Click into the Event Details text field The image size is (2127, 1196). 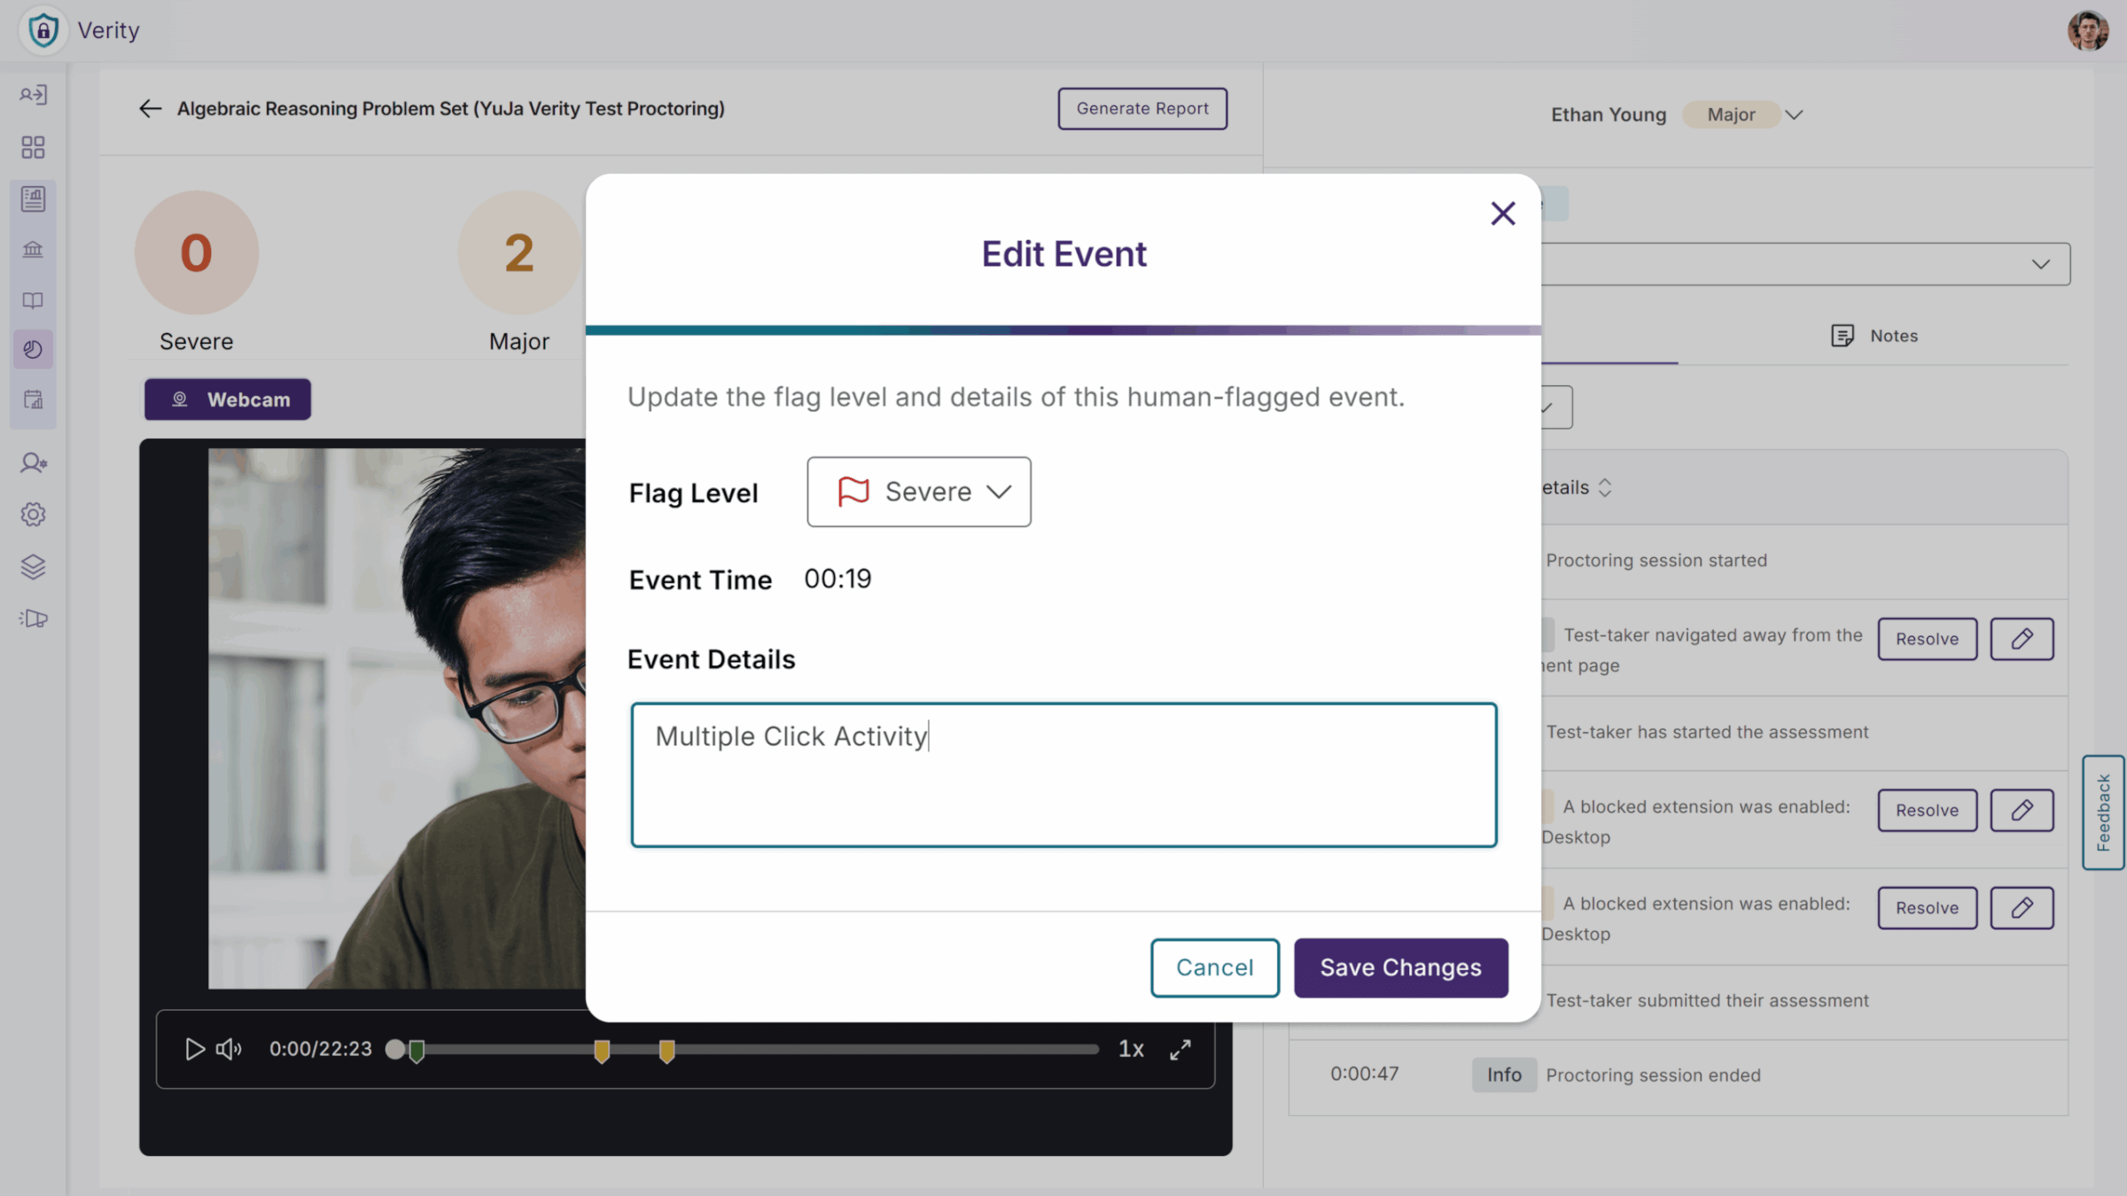[1063, 775]
